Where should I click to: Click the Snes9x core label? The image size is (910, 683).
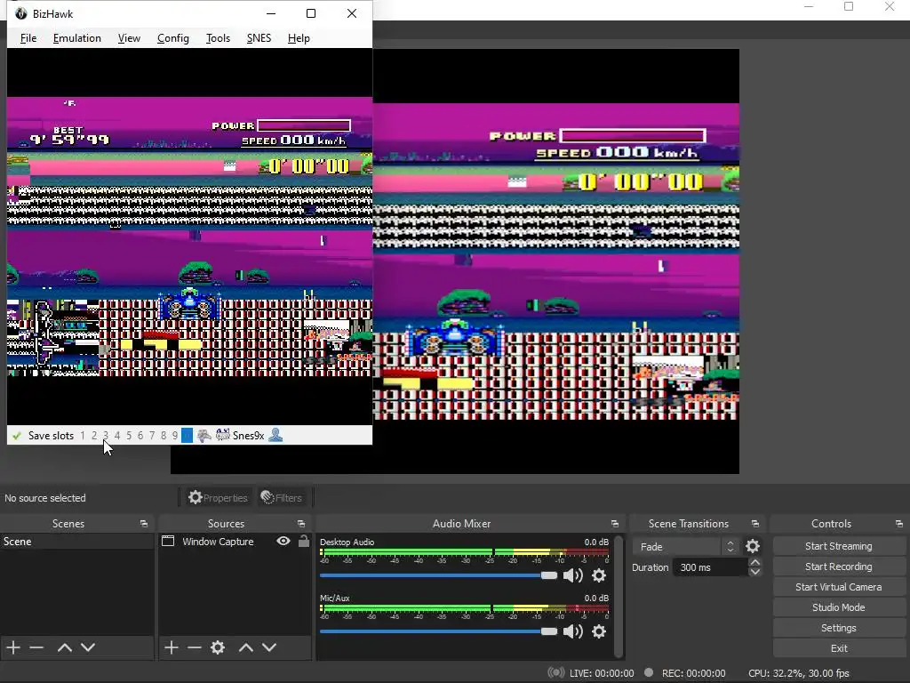pyautogui.click(x=249, y=436)
